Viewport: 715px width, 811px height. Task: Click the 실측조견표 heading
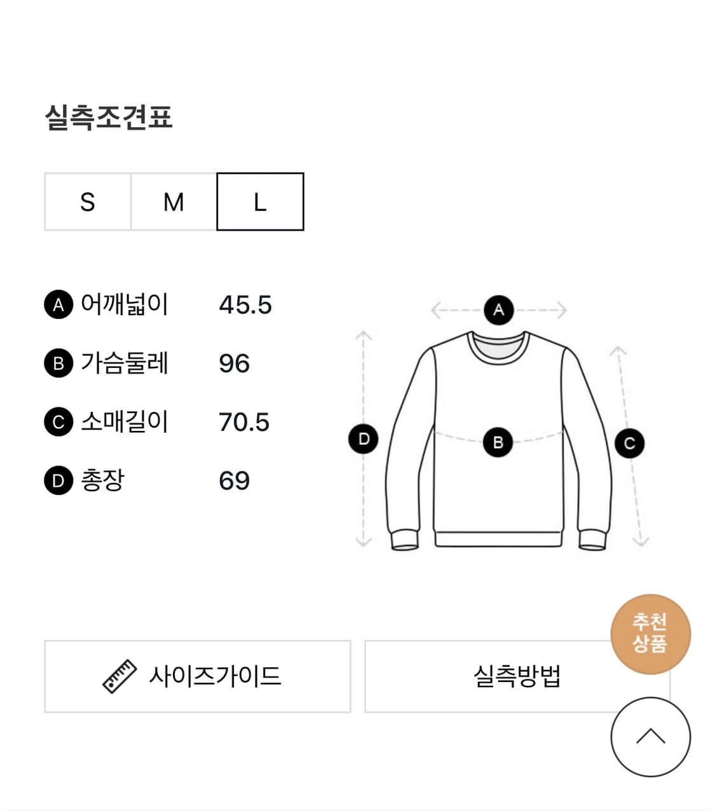pyautogui.click(x=109, y=118)
